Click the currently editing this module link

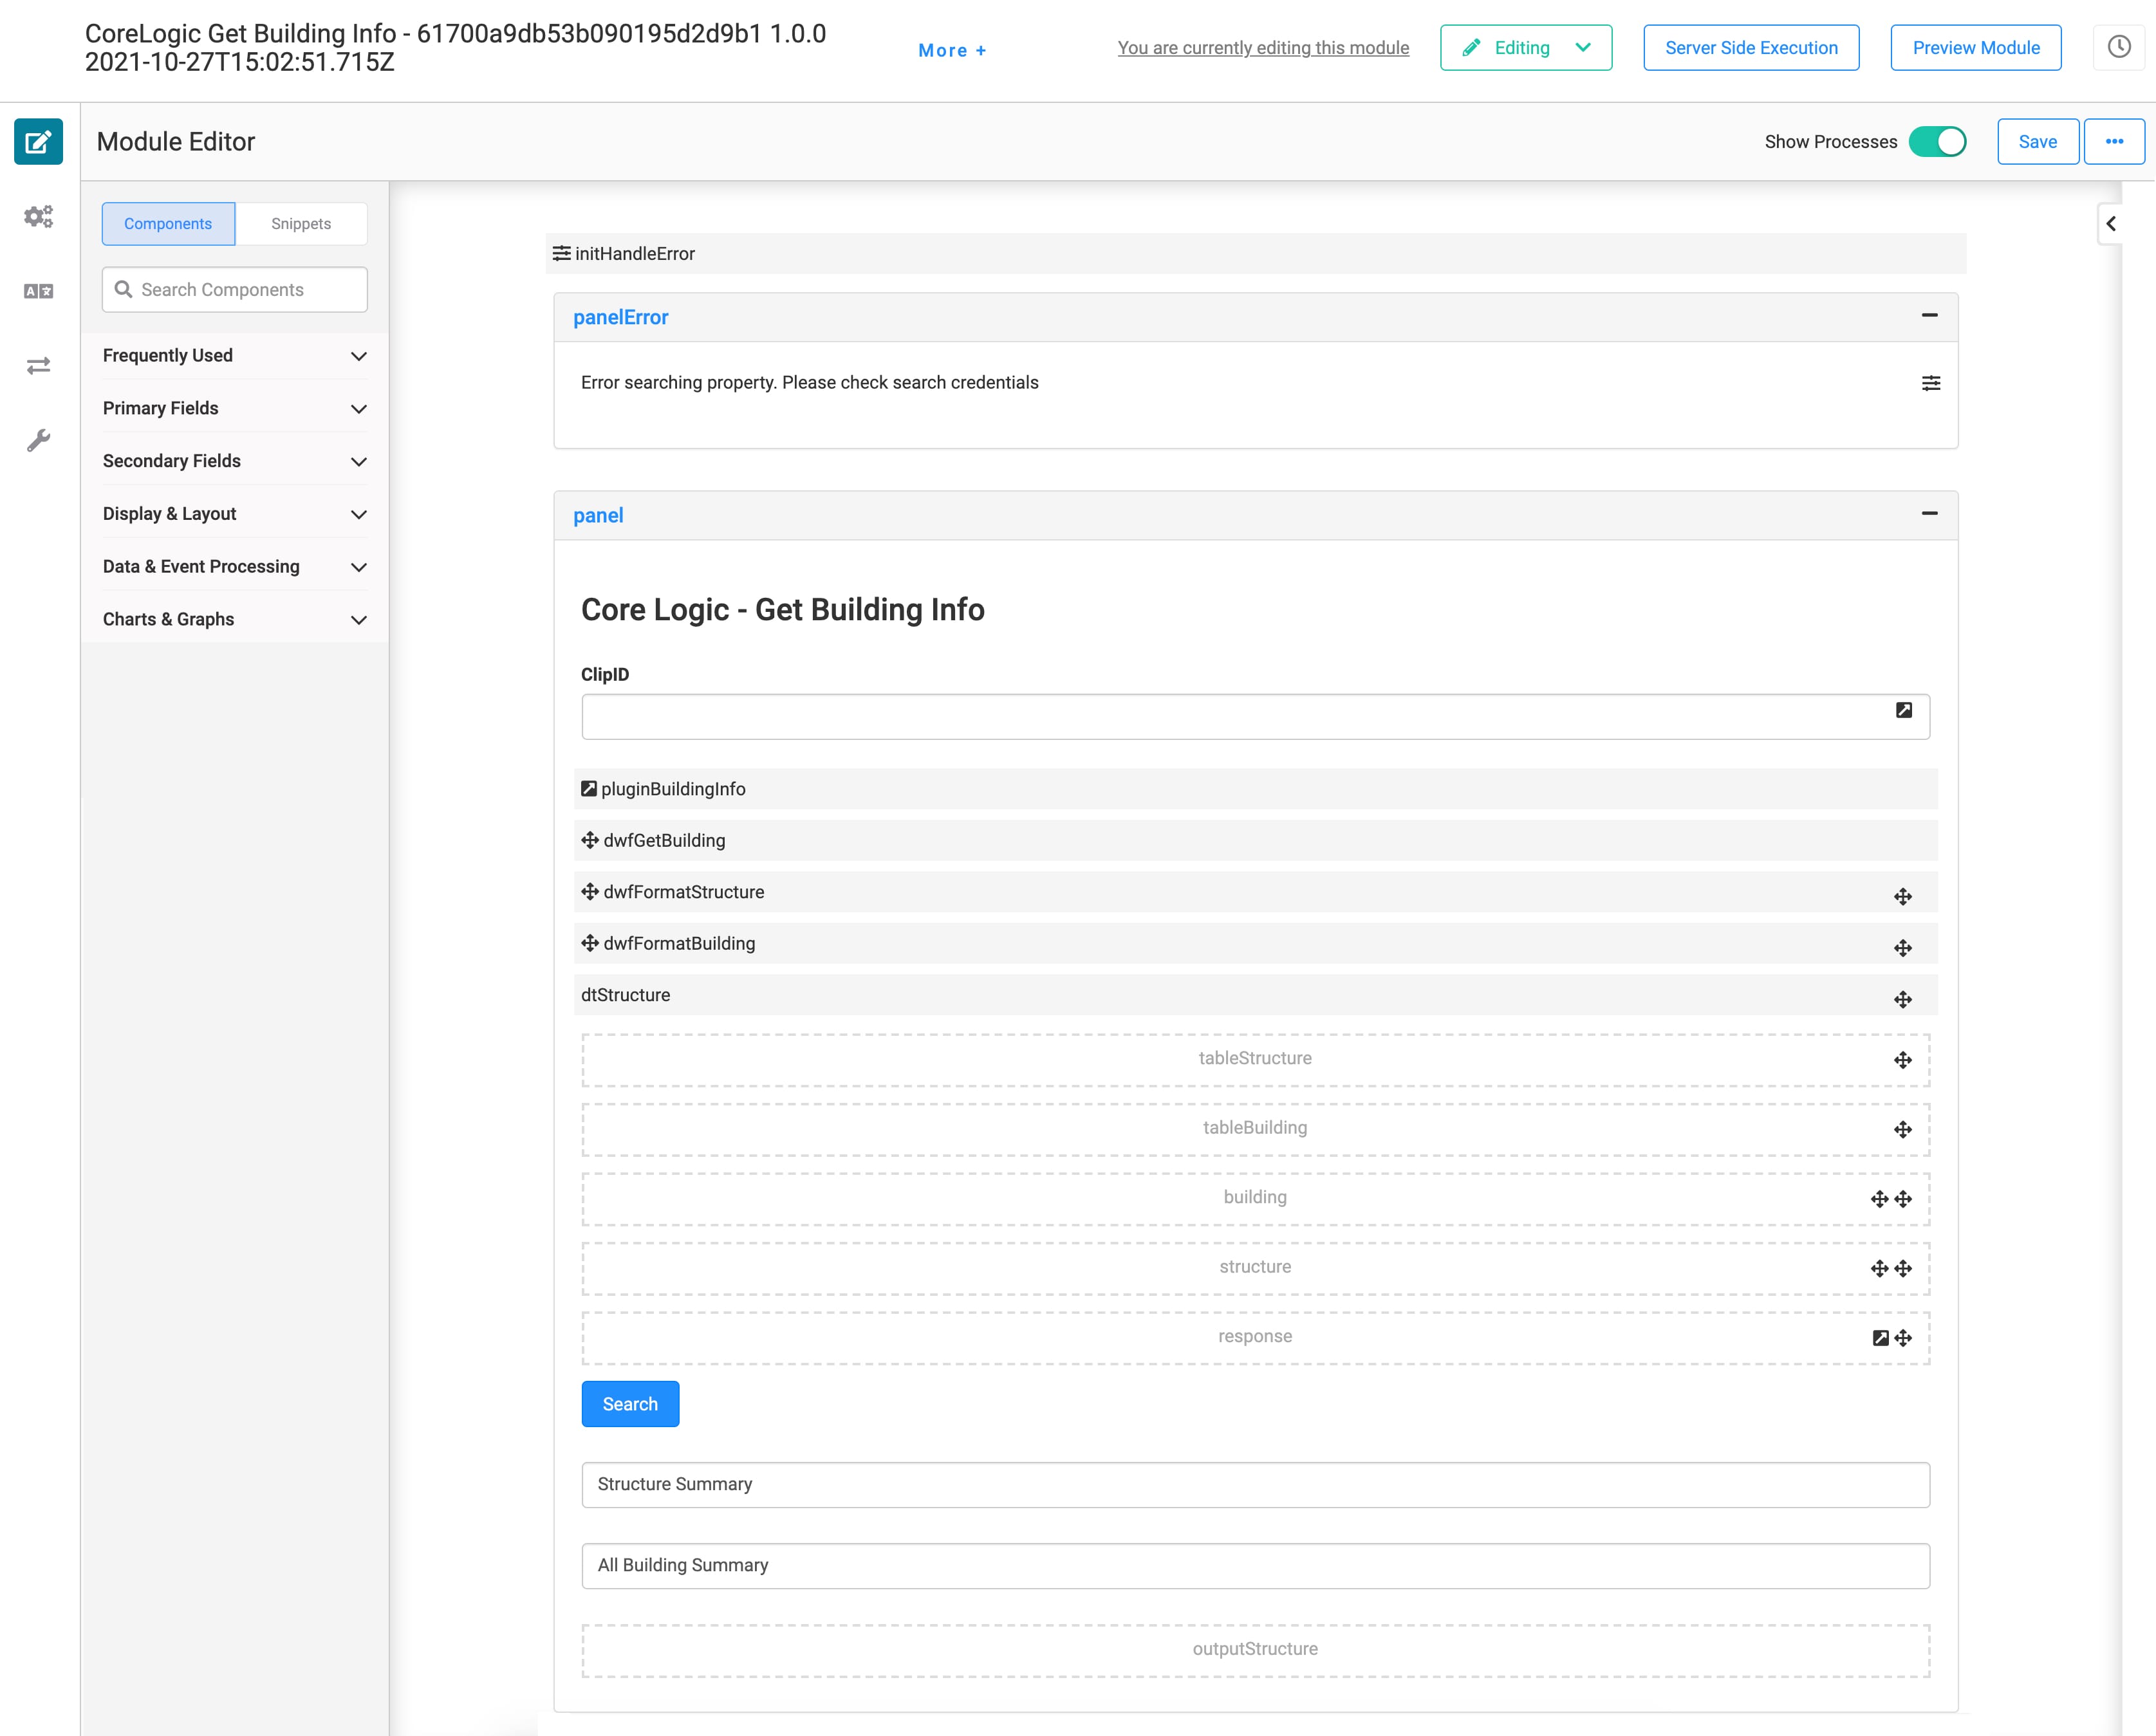coord(1263,47)
